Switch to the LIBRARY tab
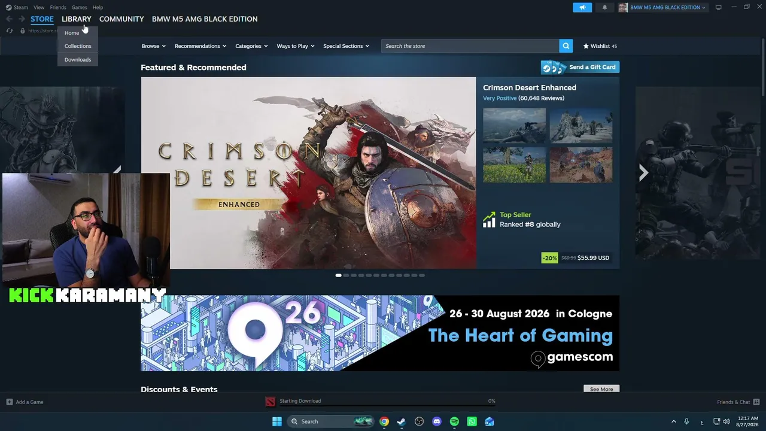 pos(76,19)
